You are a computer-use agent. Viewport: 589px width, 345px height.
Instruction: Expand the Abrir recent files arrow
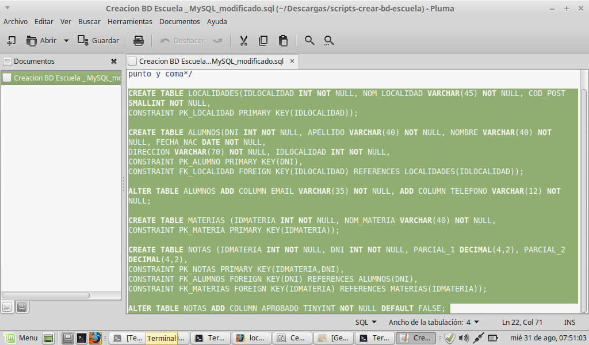tap(66, 41)
